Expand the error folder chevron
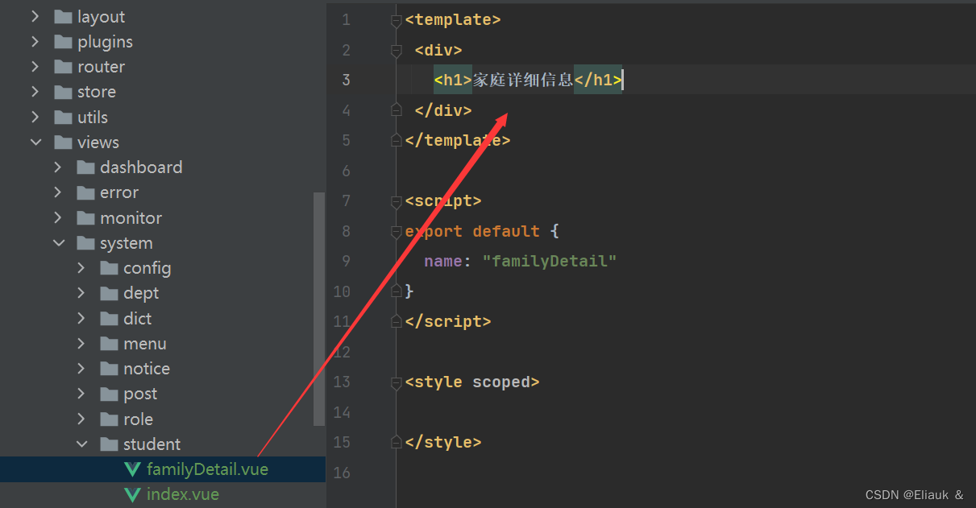 (x=58, y=192)
